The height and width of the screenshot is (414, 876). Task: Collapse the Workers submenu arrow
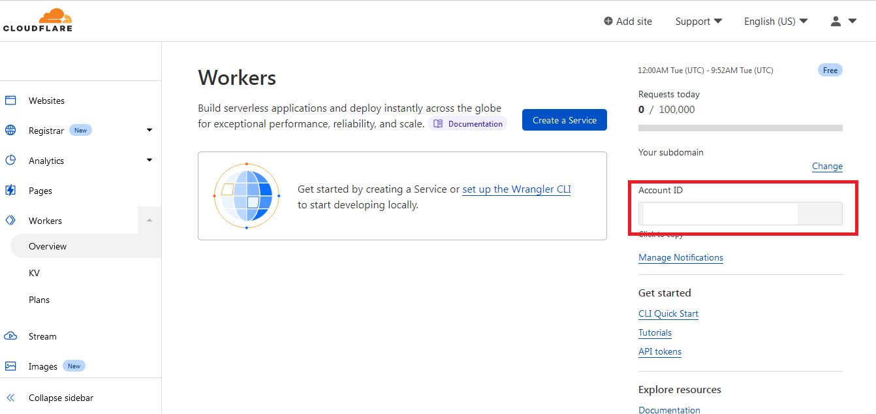pos(149,220)
